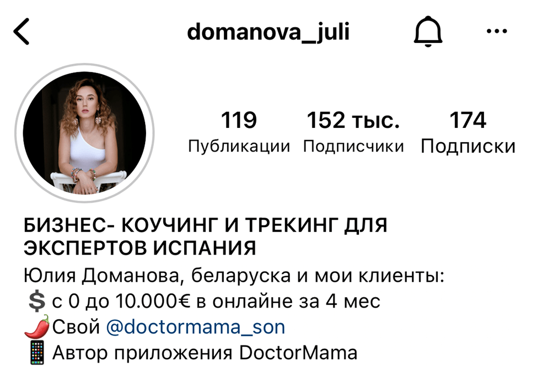This screenshot has height=366, width=537.
Task: Tap the Юлия Доманова bio line
Action: tap(234, 276)
